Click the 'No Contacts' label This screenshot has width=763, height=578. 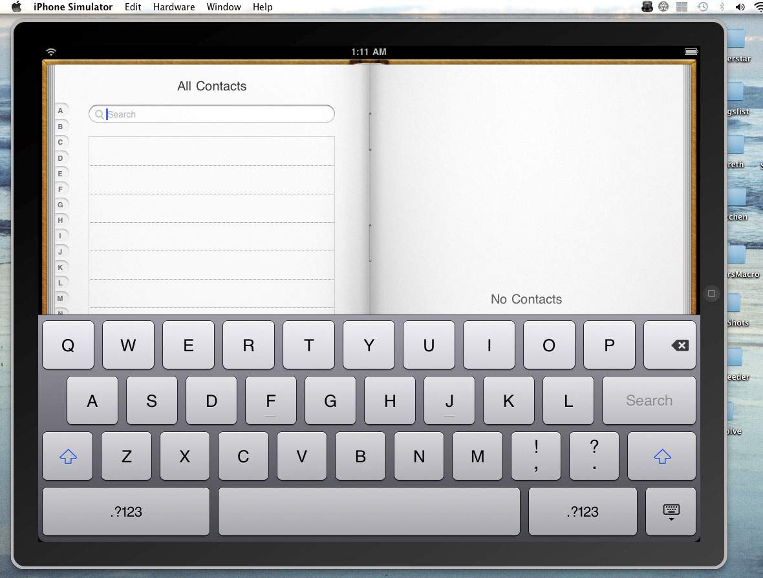click(526, 299)
